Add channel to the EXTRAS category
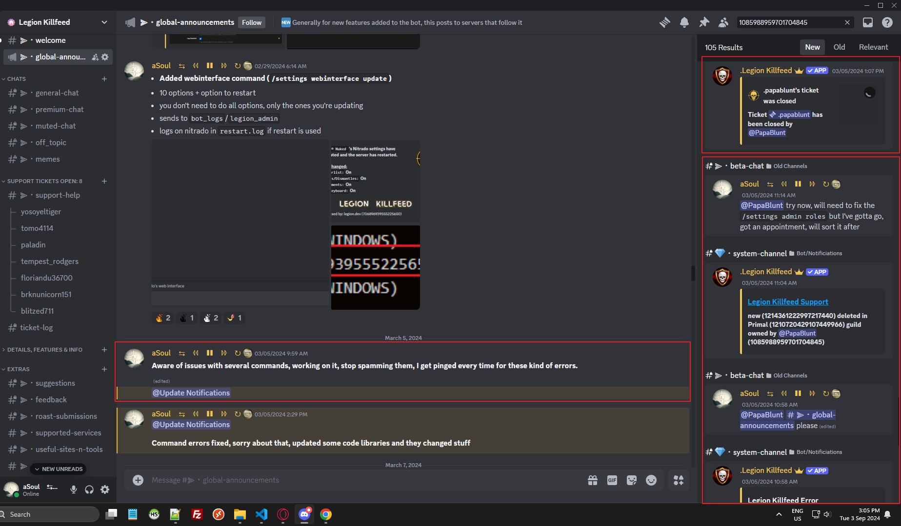Image resolution: width=901 pixels, height=526 pixels. click(x=104, y=369)
